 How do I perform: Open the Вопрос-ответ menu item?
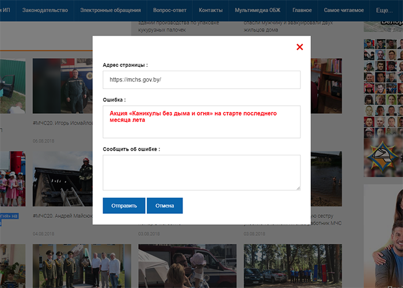click(x=170, y=10)
